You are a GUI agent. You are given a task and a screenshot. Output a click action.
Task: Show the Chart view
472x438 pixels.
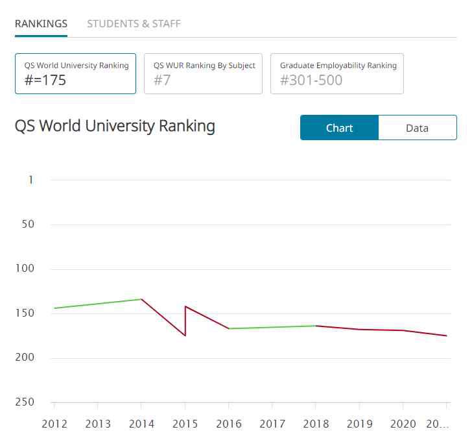coord(339,128)
